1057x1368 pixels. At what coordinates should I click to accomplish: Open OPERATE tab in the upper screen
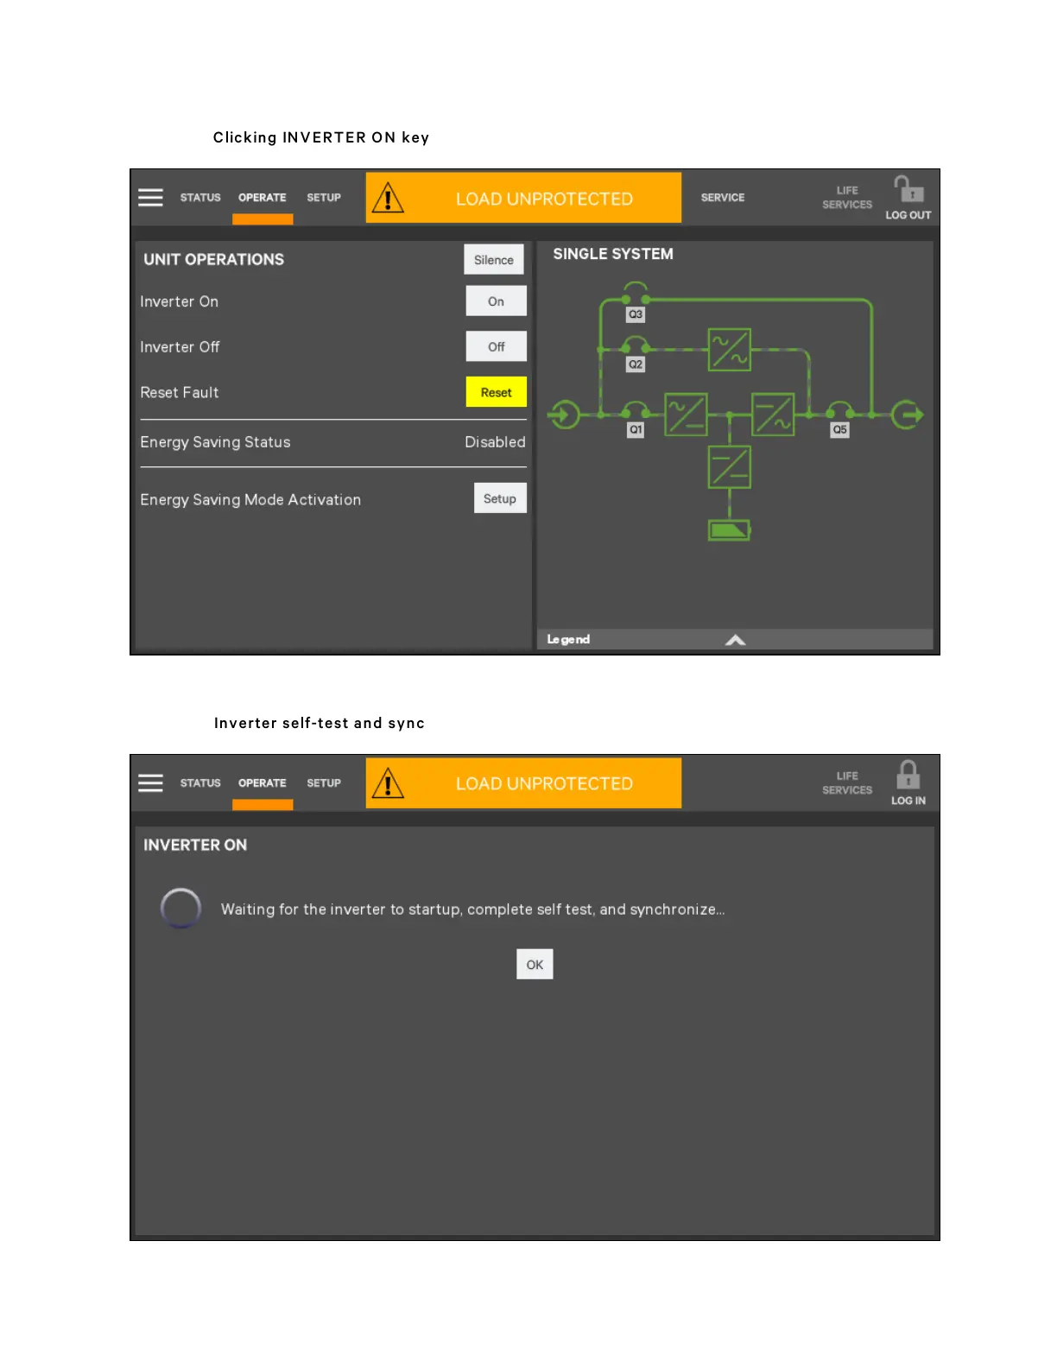(263, 198)
